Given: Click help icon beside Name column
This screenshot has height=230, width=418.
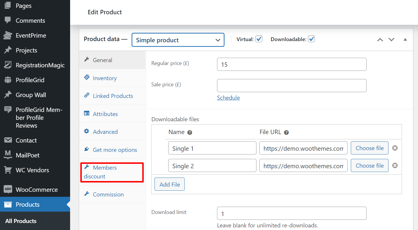Looking at the screenshot, I should point(190,132).
